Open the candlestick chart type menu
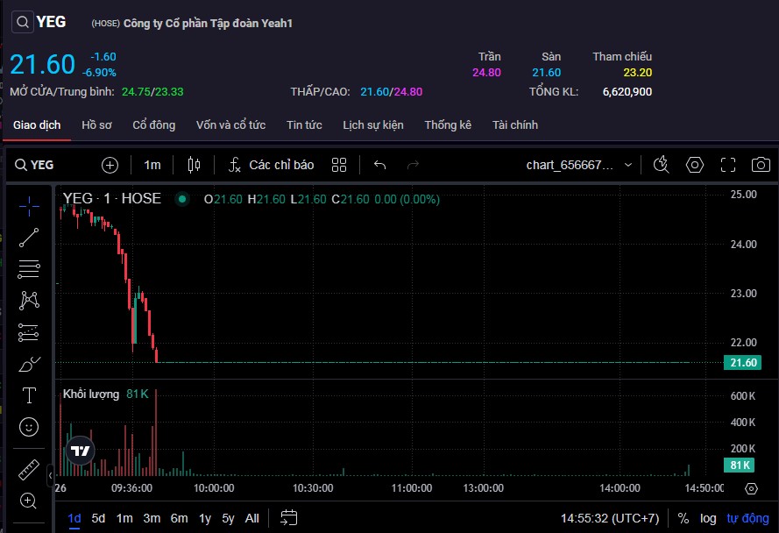This screenshot has height=533, width=779. (194, 165)
